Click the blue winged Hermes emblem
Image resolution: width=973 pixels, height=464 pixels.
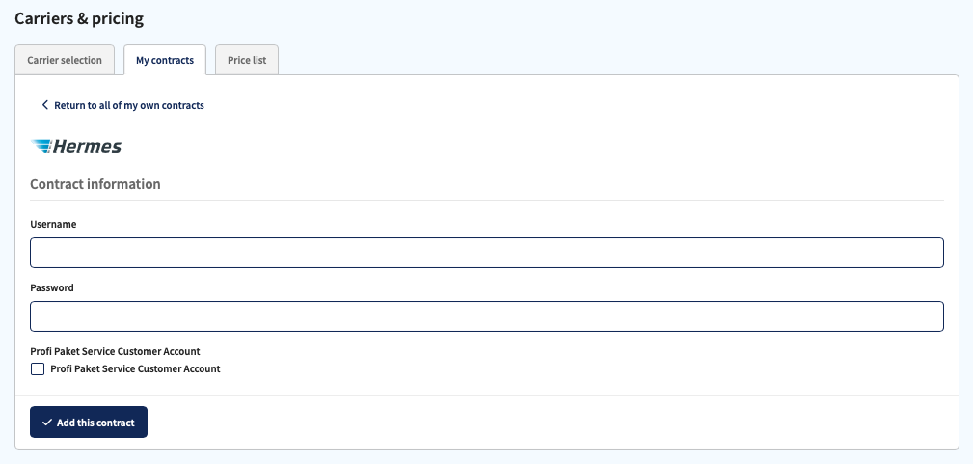pyautogui.click(x=41, y=147)
